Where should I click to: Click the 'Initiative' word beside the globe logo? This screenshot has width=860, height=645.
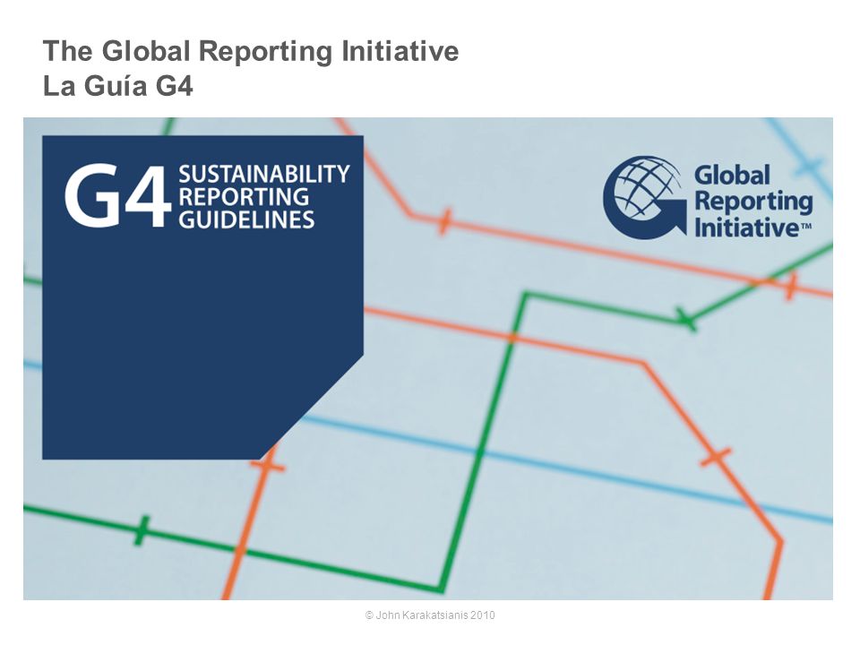tap(746, 227)
